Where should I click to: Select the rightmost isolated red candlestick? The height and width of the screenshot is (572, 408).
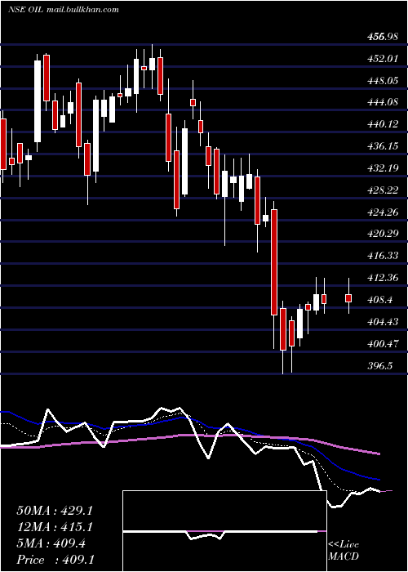coord(348,298)
